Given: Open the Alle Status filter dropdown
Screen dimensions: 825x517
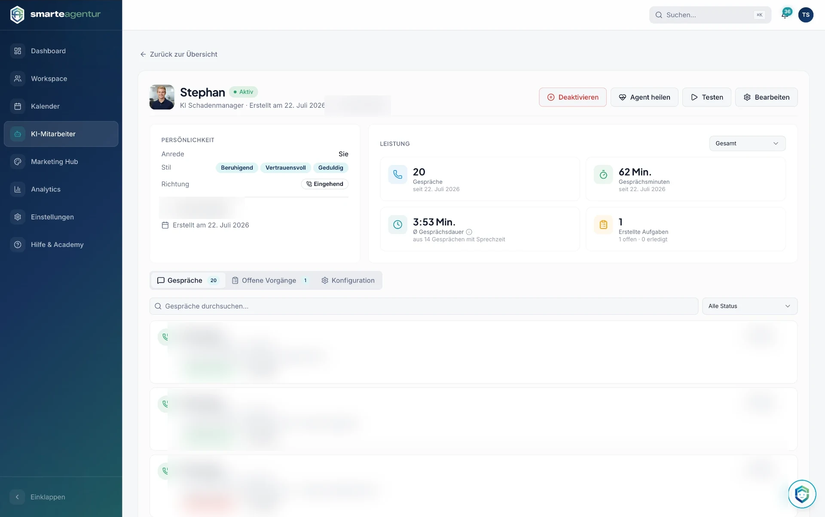Looking at the screenshot, I should (x=750, y=306).
